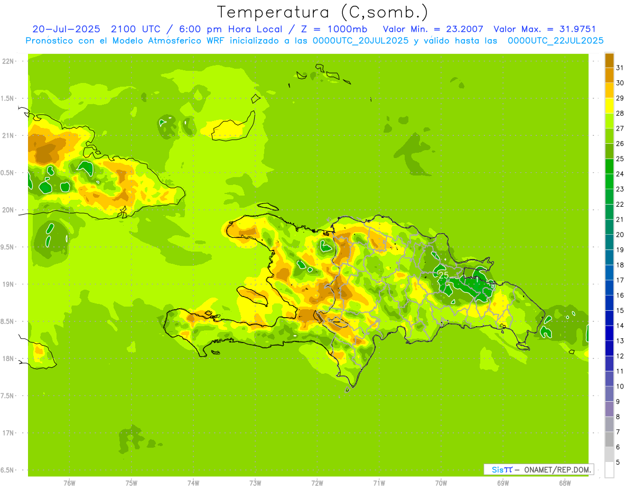Click the "10" value on the color legend

(620, 386)
